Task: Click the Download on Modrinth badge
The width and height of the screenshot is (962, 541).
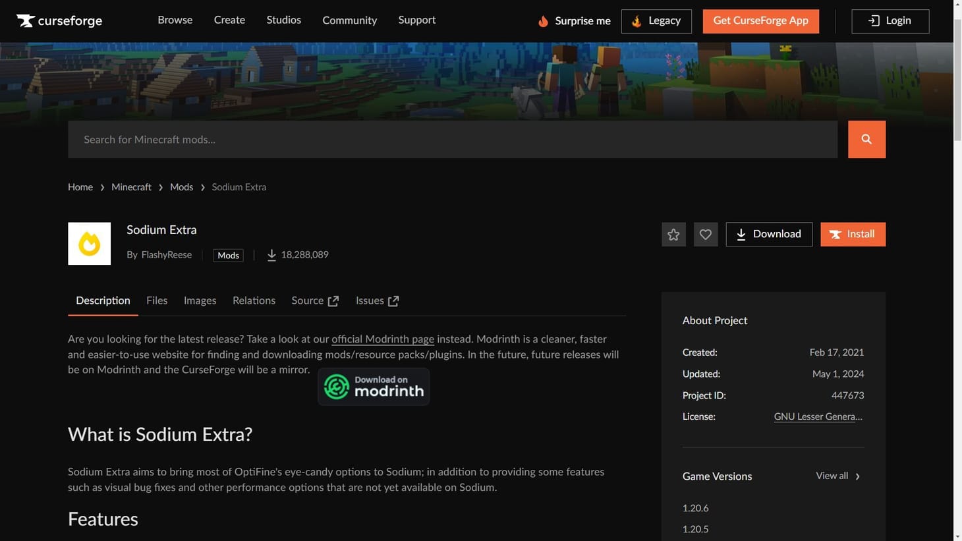Action: click(x=373, y=386)
